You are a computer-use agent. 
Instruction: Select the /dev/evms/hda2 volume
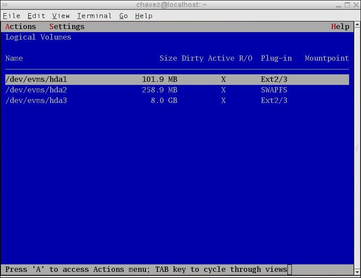point(36,90)
